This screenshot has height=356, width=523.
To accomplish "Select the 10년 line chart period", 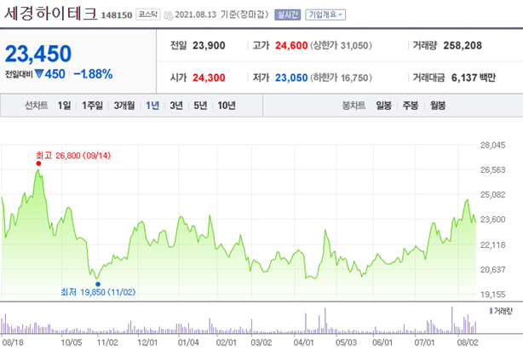I will [227, 106].
